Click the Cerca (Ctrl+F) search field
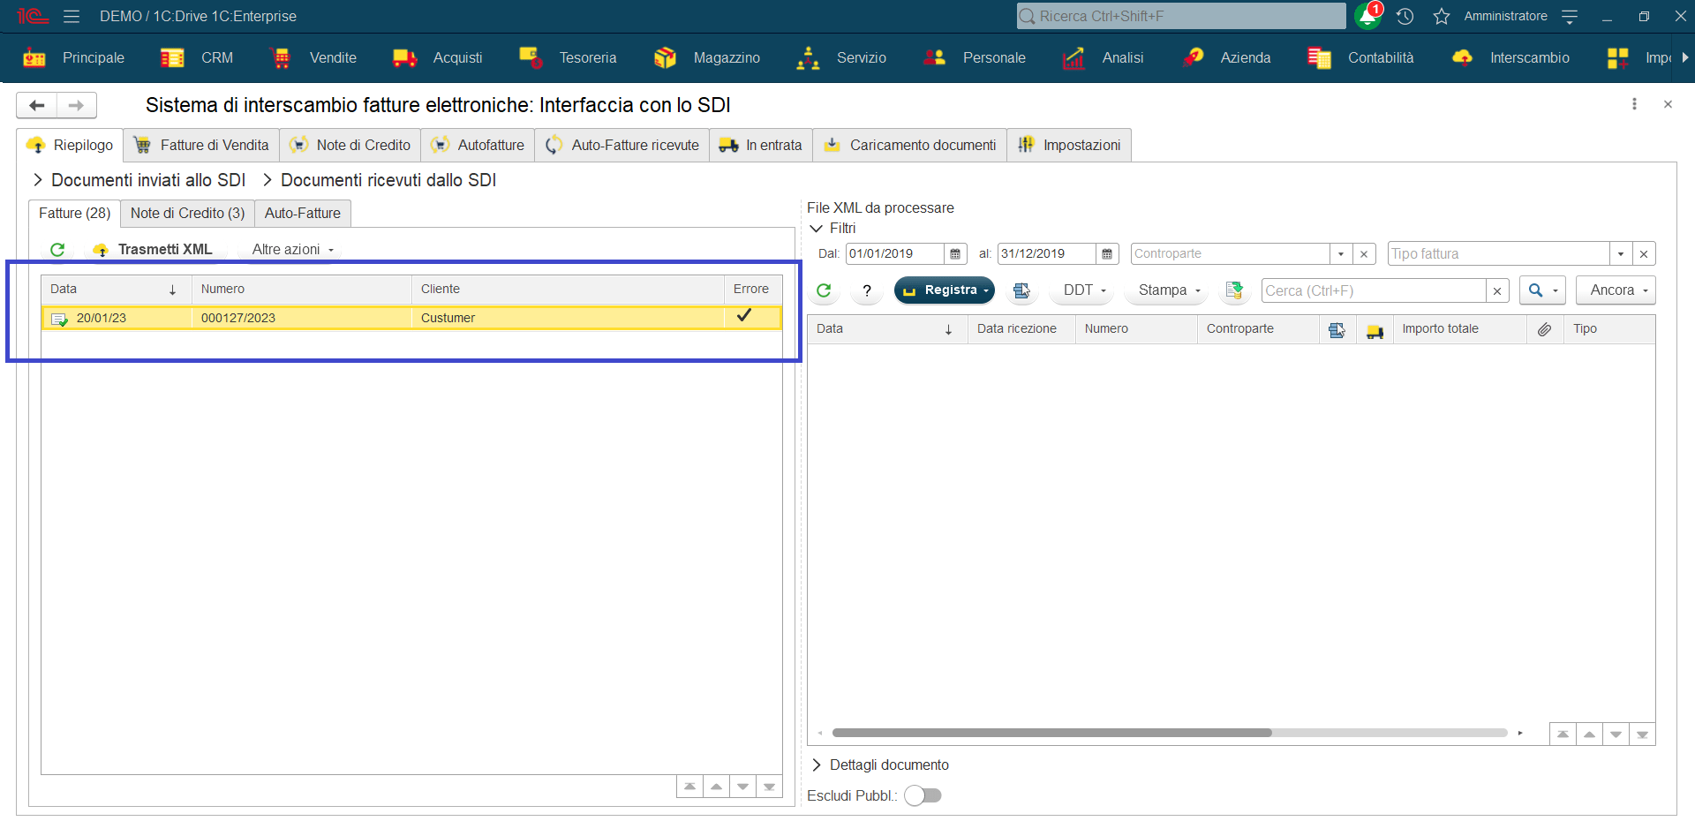The width and height of the screenshot is (1695, 821). (x=1374, y=290)
